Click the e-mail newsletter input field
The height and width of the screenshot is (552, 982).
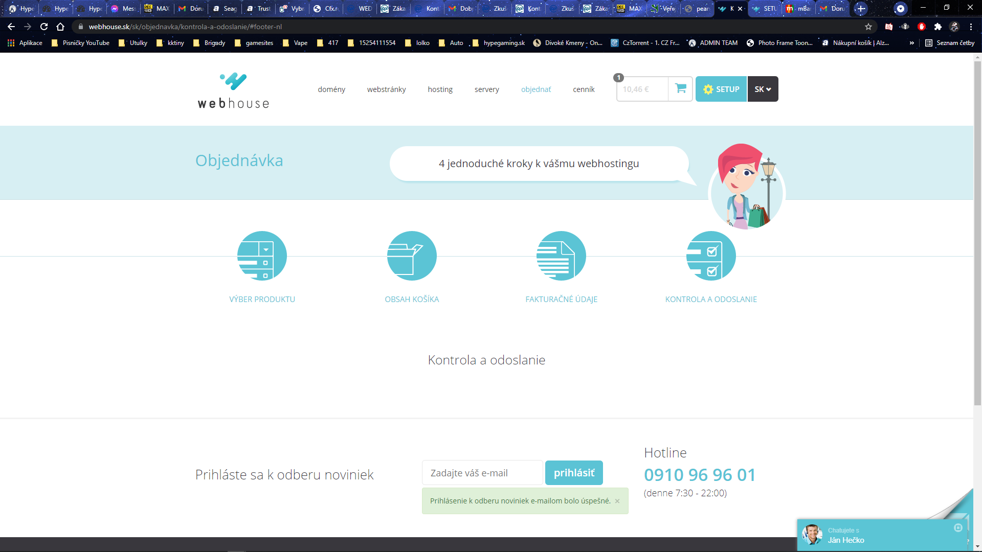click(x=482, y=473)
